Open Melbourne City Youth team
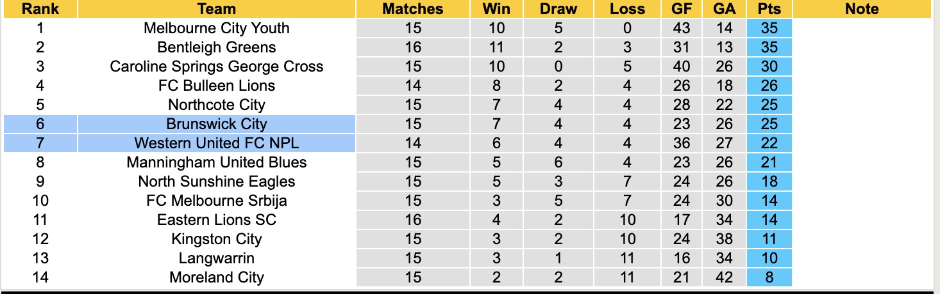 click(x=217, y=28)
